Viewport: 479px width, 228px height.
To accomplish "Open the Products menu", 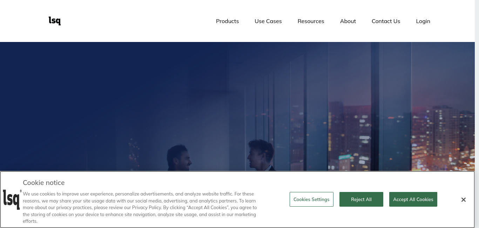I will click(x=227, y=21).
